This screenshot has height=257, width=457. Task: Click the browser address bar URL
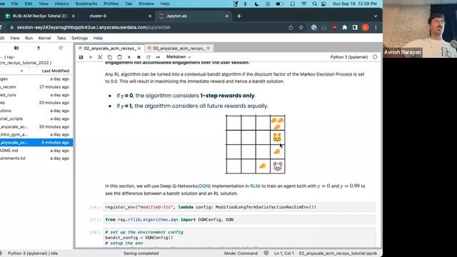[x=94, y=27]
